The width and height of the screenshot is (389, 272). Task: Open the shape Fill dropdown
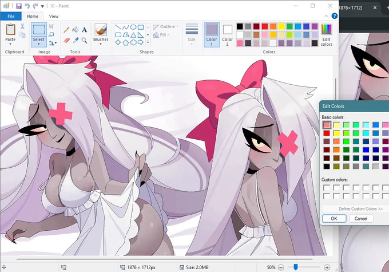[161, 35]
